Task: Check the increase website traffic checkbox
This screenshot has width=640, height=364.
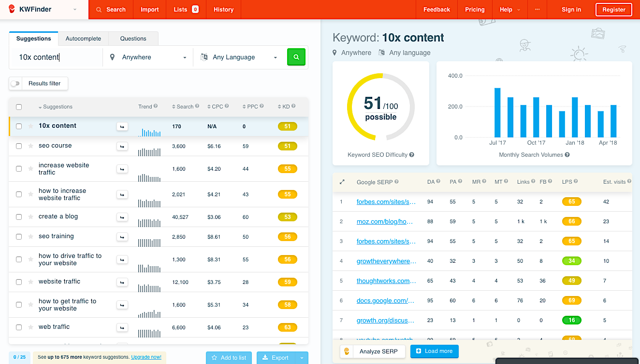Action: pyautogui.click(x=19, y=169)
